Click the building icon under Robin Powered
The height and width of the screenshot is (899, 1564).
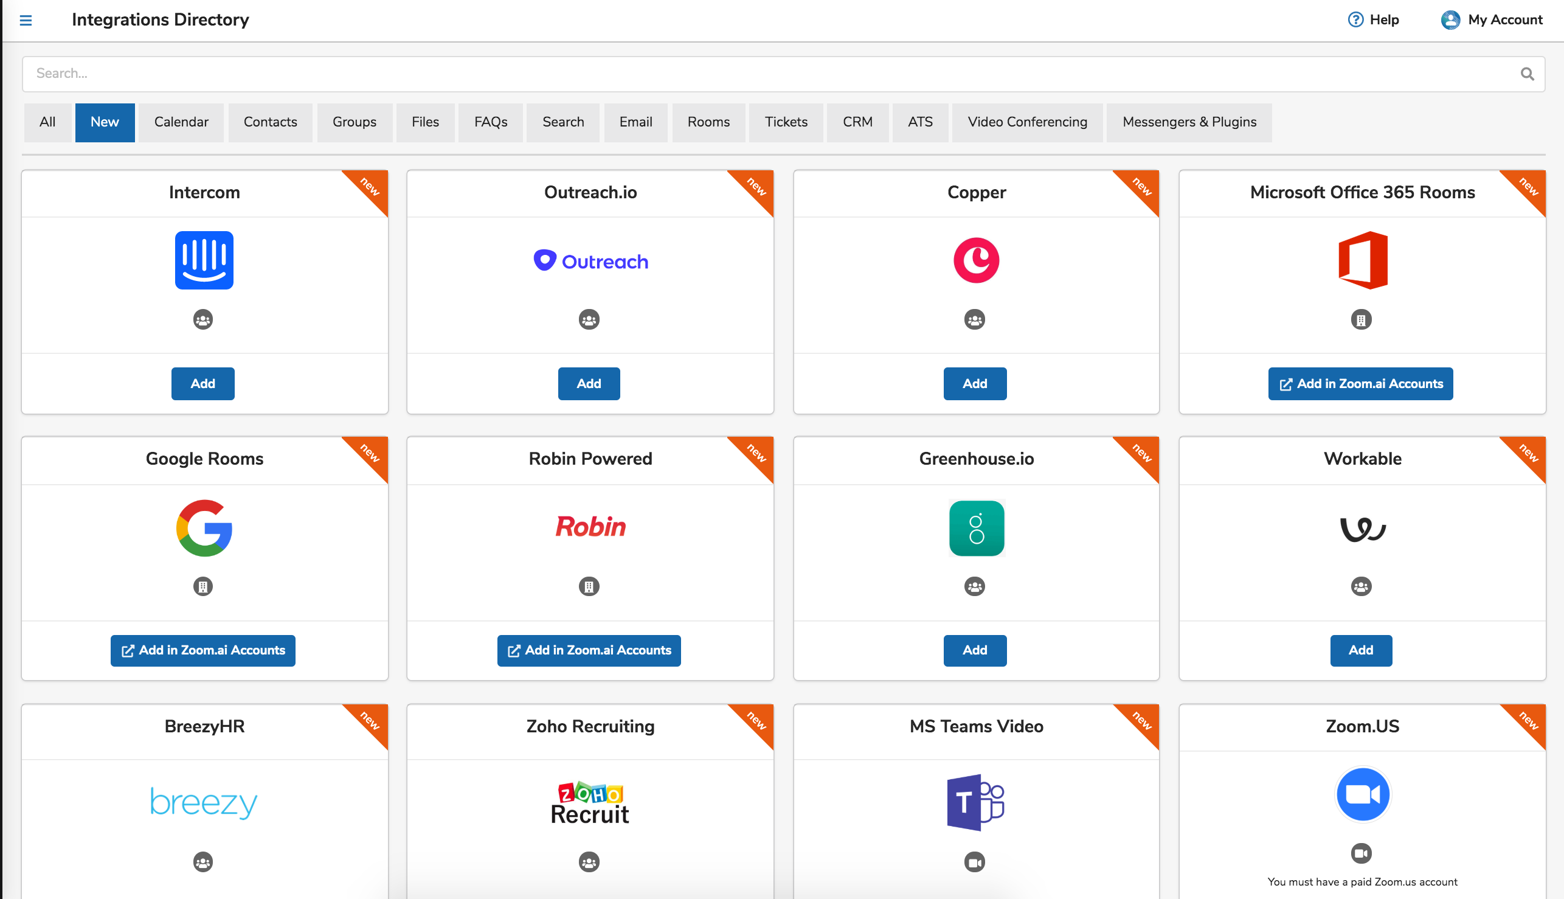[589, 586]
